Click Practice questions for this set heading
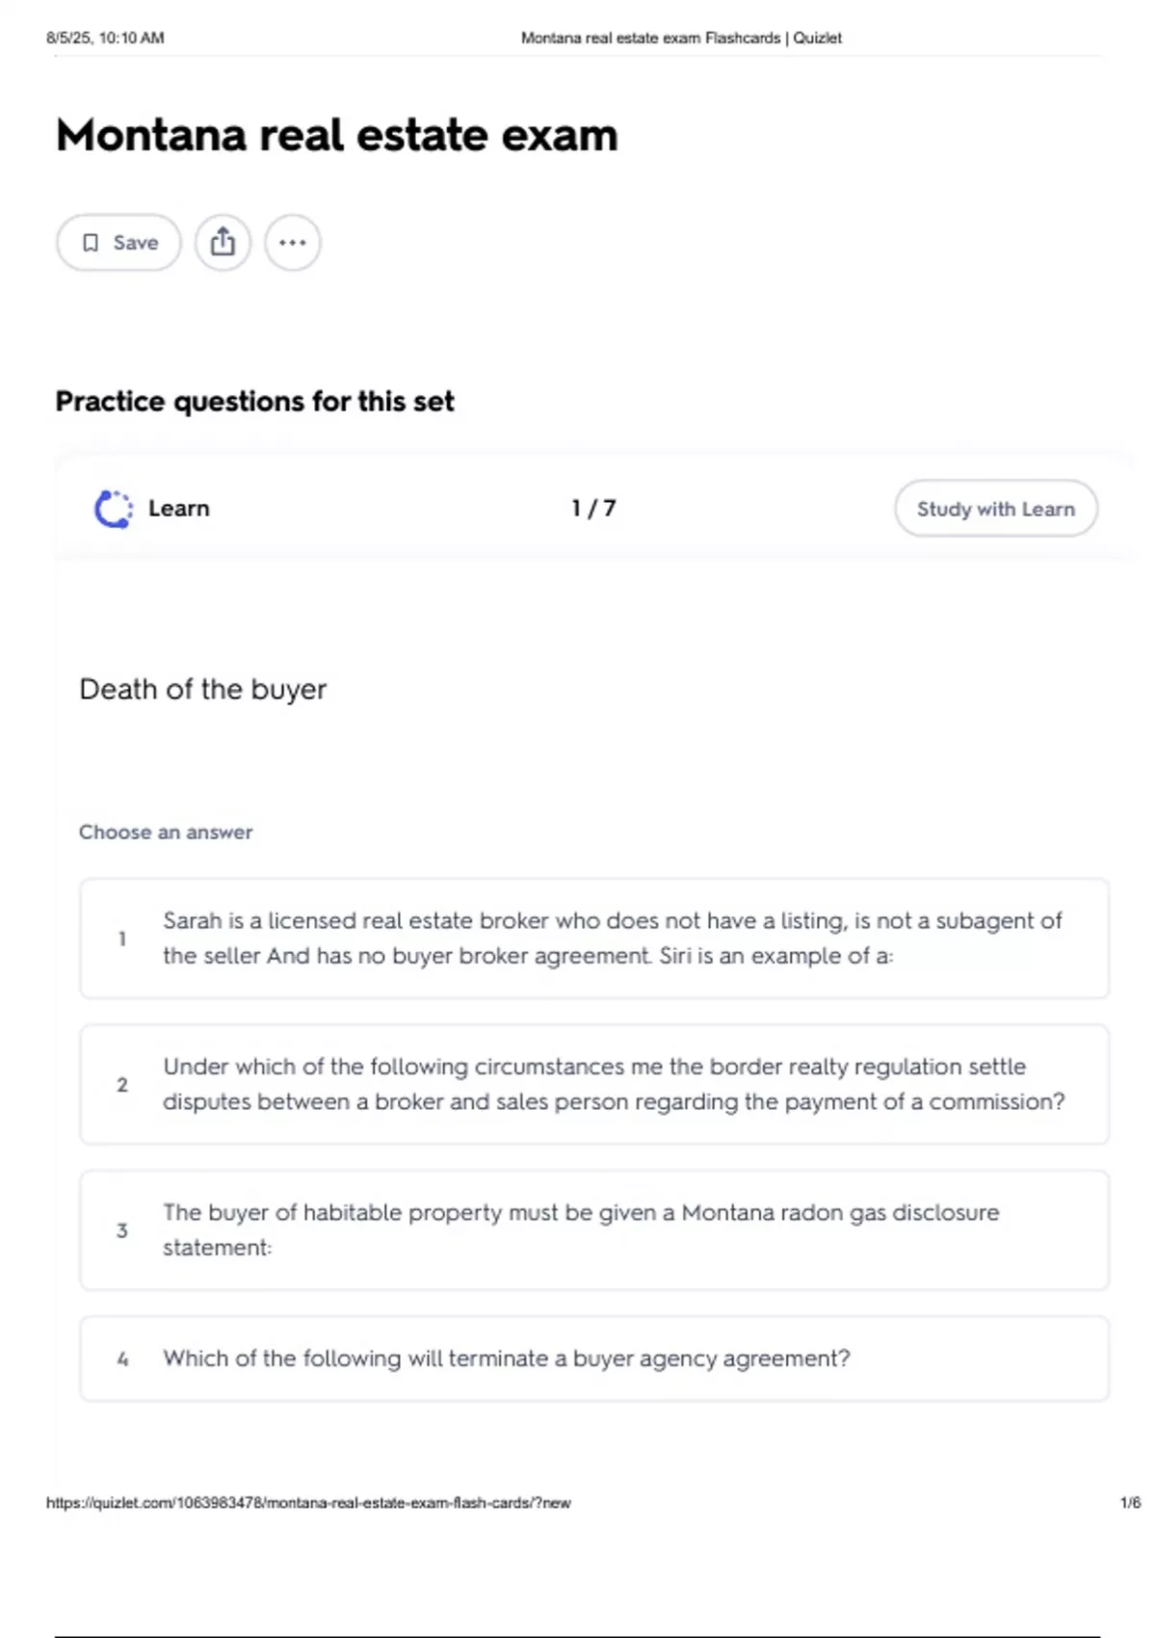Image resolution: width=1156 pixels, height=1638 pixels. [x=254, y=401]
